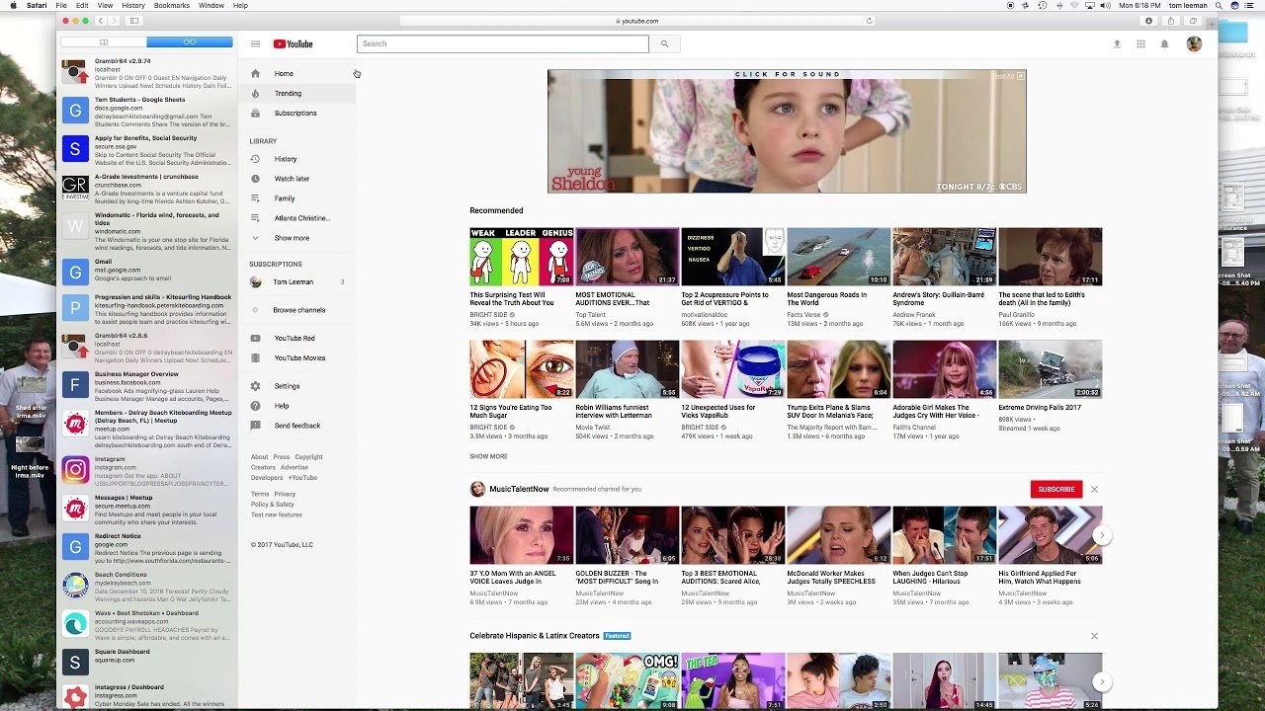The width and height of the screenshot is (1265, 711).
Task: Open Subscriptions in the sidebar
Action: [296, 113]
